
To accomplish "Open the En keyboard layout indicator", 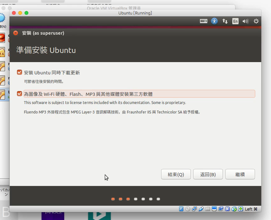I will (x=235, y=21).
